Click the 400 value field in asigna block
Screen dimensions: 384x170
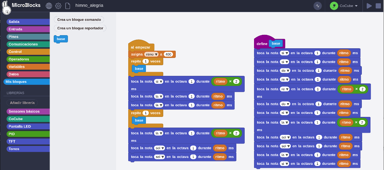tap(168, 54)
